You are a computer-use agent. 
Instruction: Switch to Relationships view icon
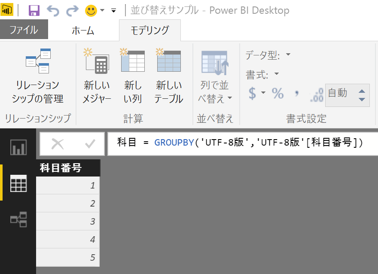coord(18,219)
